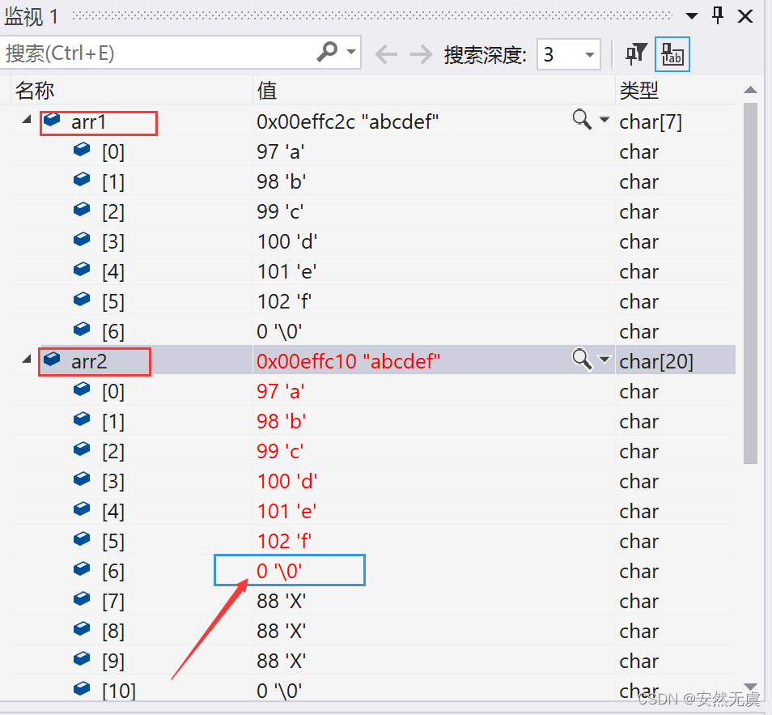Click the cube icon of arr2 [0]
This screenshot has width=772, height=715.
[x=82, y=389]
